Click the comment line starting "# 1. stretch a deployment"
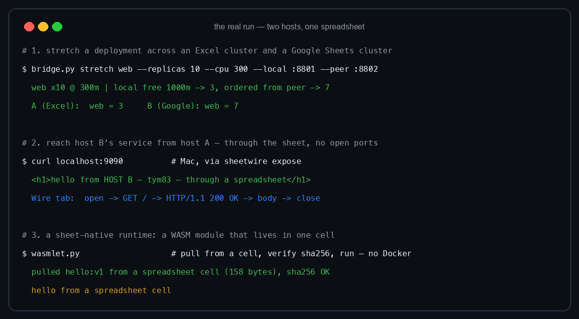The image size is (579, 319). [207, 50]
